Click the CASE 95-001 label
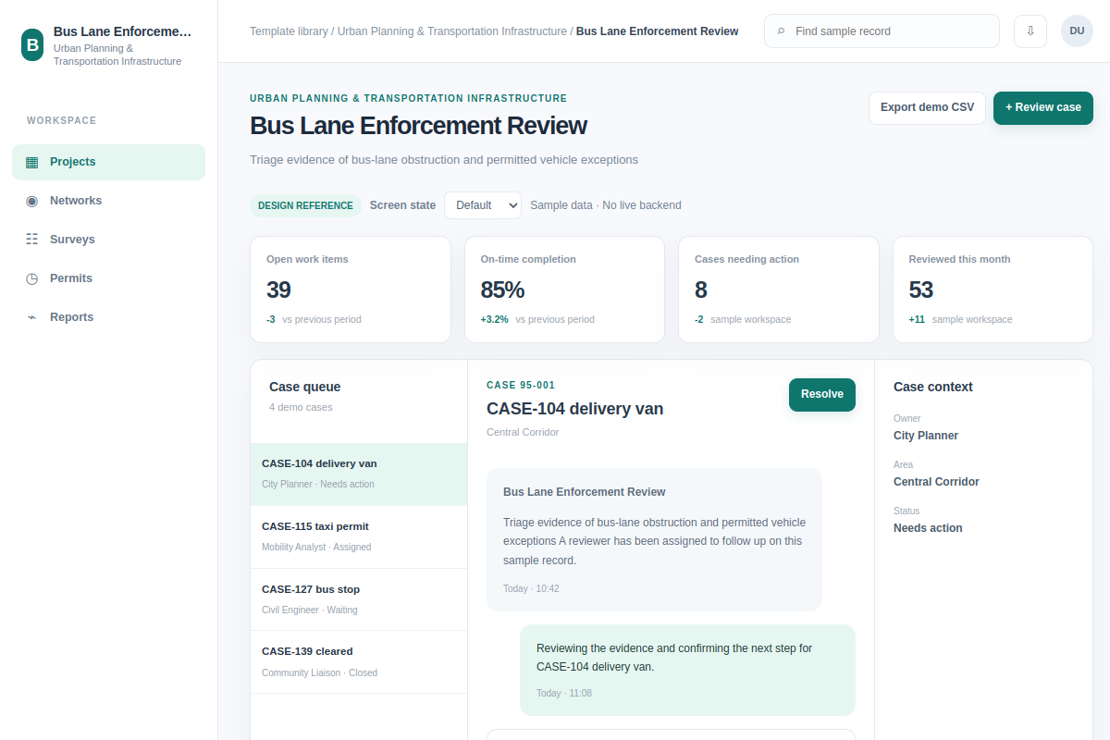Image resolution: width=1110 pixels, height=740 pixels. click(521, 386)
